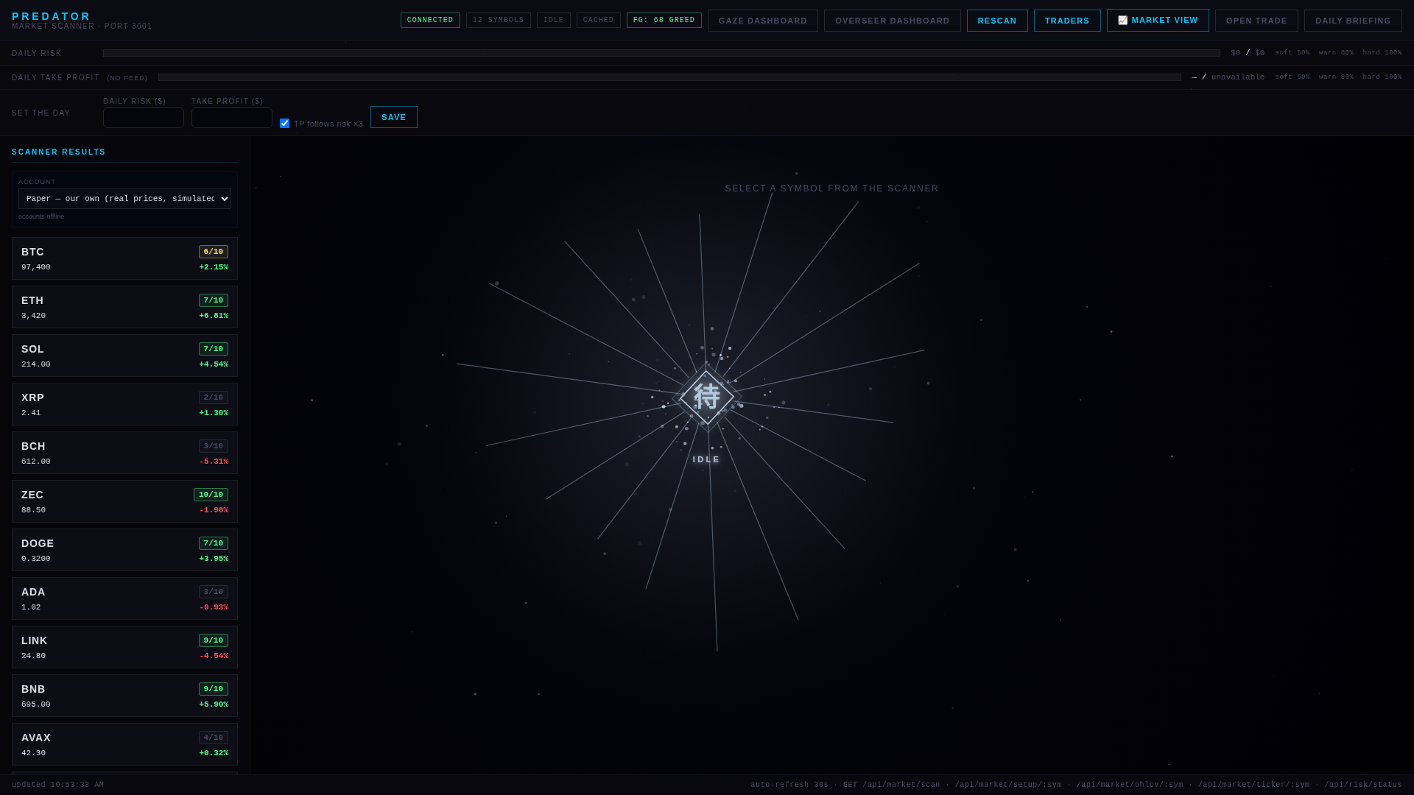Click the CONNECTED status badge
This screenshot has width=1414, height=795.
[430, 21]
